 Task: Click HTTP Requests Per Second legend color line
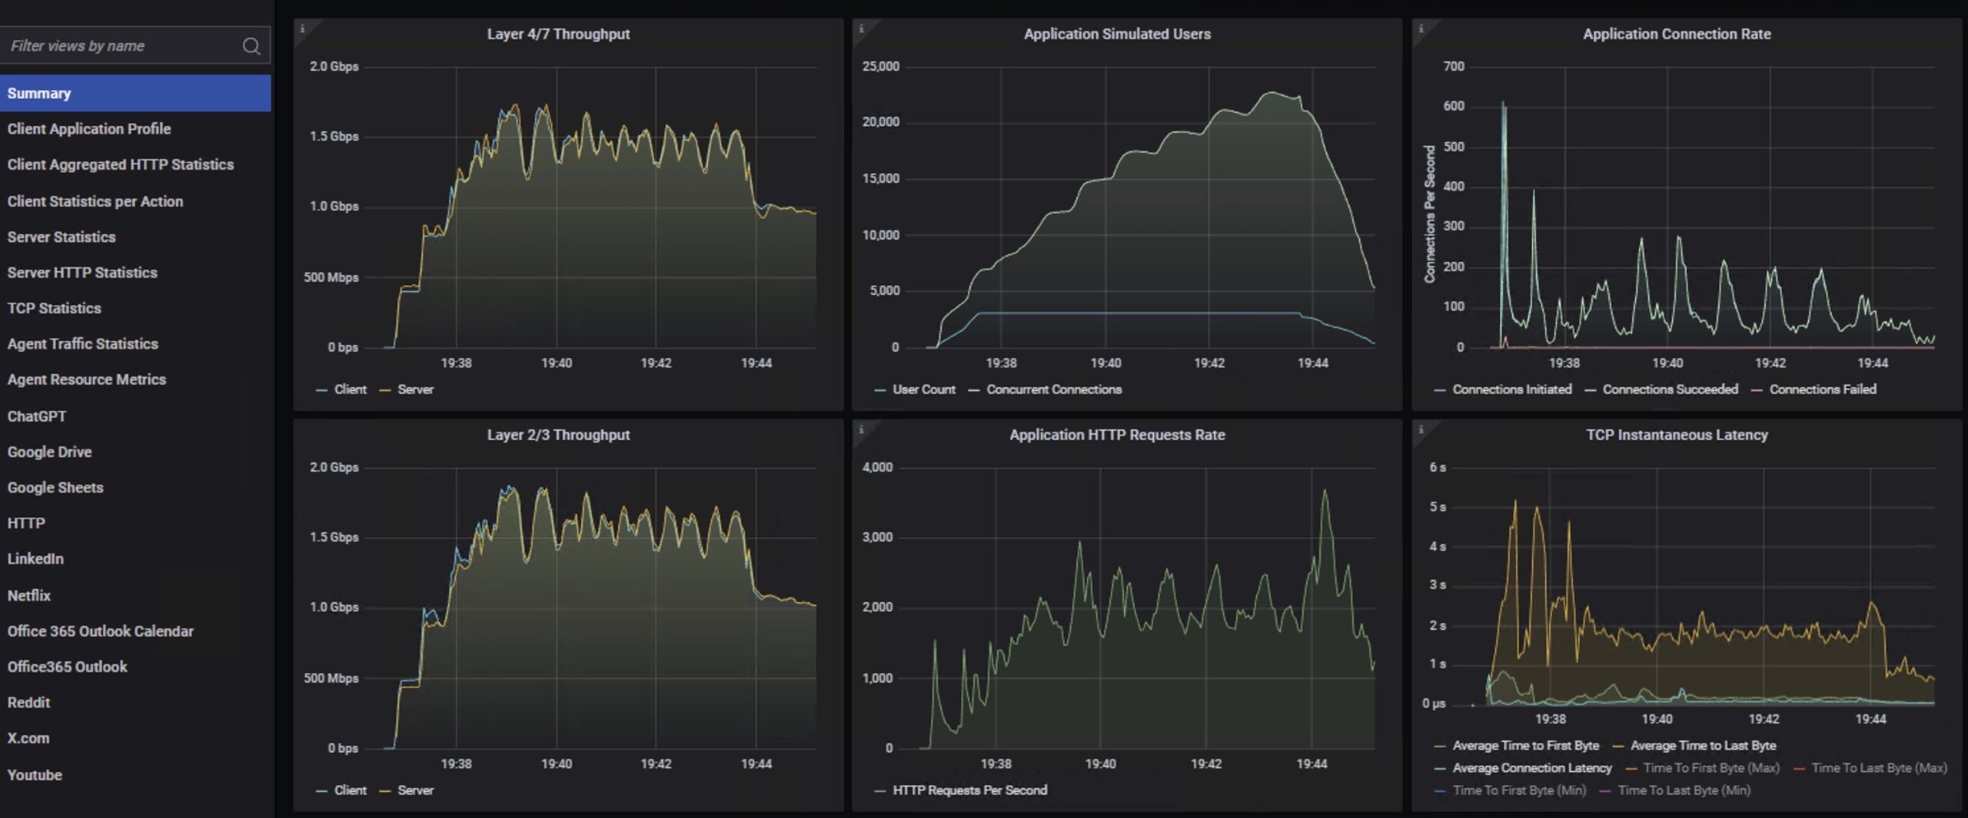pos(880,791)
